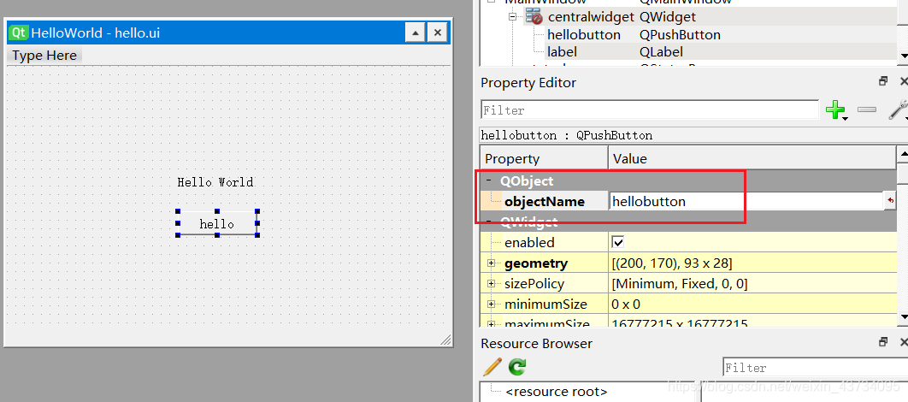Click sizePolicy value [Minimum, Fixed, 0, 0]
The width and height of the screenshot is (908, 402).
[679, 284]
